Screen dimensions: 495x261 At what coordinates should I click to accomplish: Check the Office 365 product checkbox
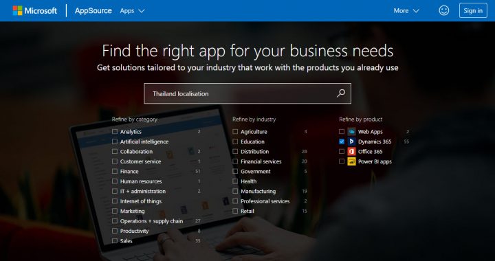click(342, 151)
